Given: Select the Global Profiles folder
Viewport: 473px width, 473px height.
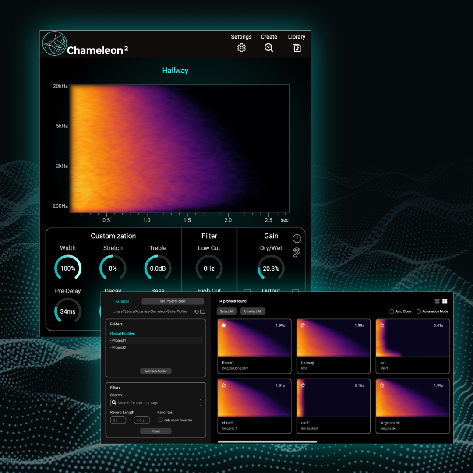Looking at the screenshot, I should pos(123,334).
